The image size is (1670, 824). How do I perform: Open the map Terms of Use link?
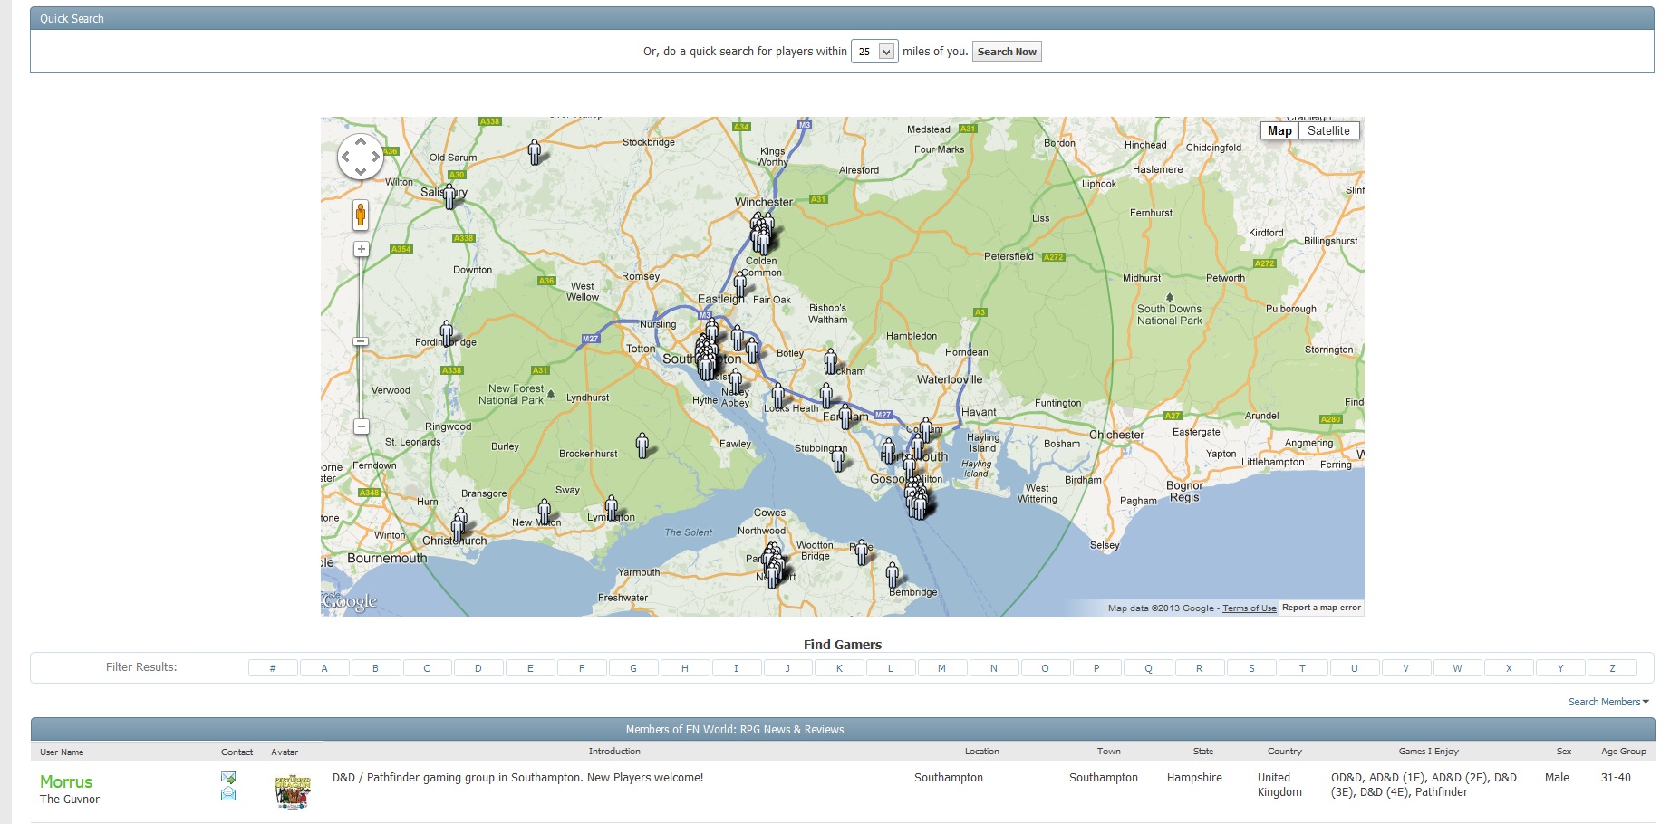(x=1249, y=608)
